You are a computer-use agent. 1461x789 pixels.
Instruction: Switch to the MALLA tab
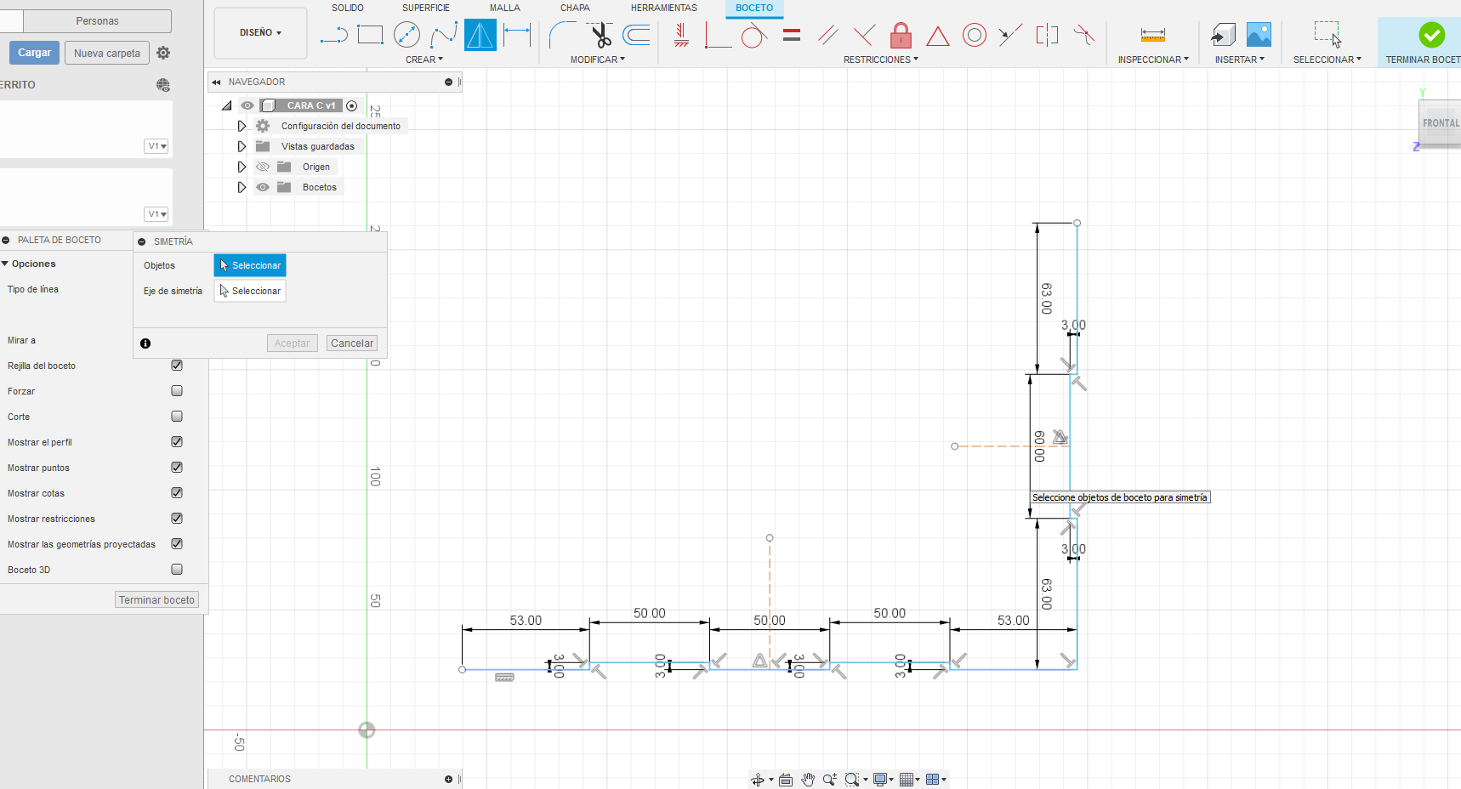(504, 8)
